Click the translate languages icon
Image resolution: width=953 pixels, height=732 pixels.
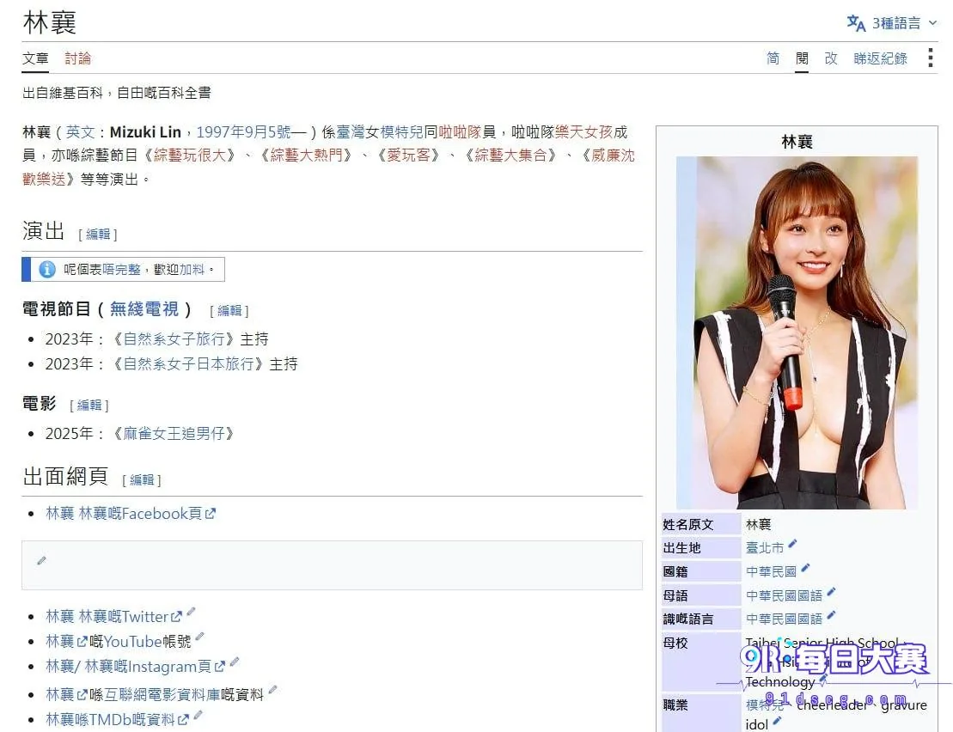point(856,23)
